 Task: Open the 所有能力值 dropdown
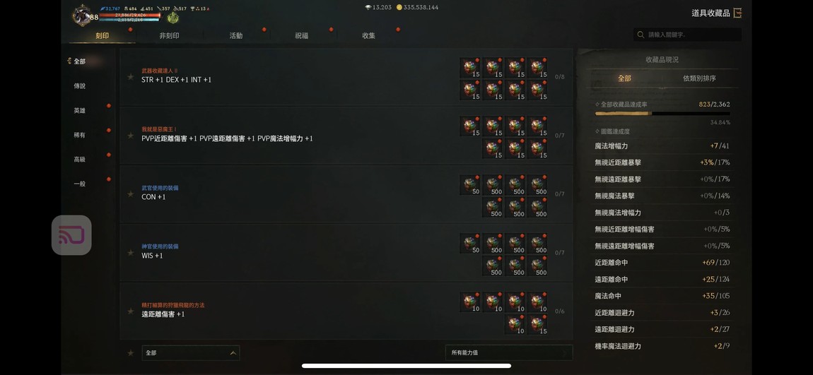click(x=509, y=352)
